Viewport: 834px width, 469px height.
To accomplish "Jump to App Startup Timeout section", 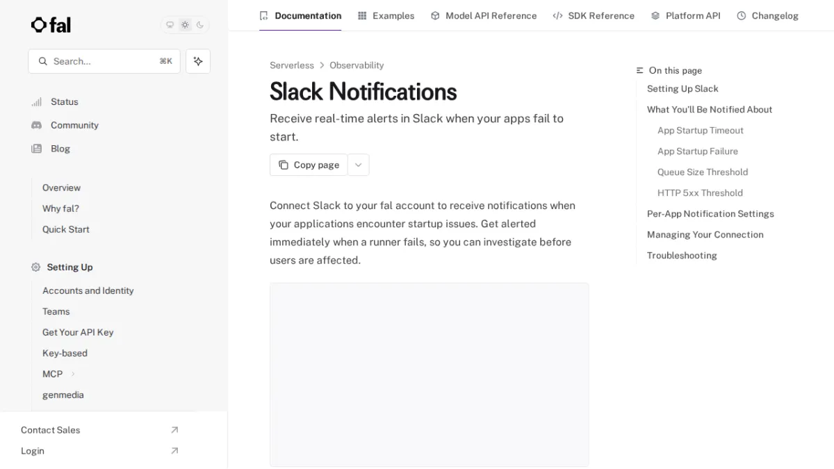I will click(701, 130).
